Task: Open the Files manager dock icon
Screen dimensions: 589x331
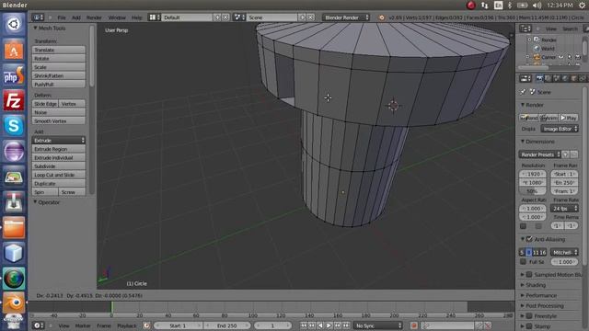Action: pos(14,227)
